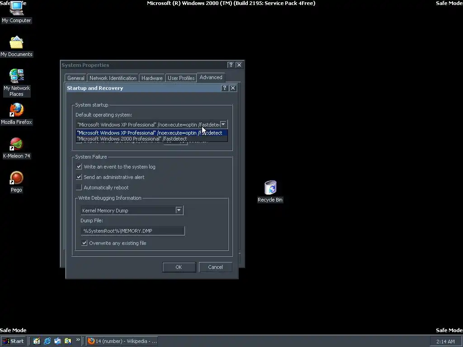Click the help button in Startup and Recovery

point(224,88)
